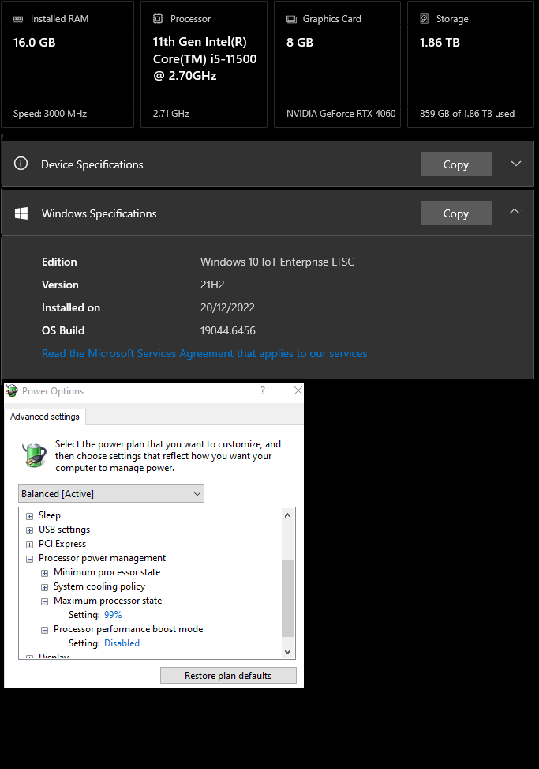Click the Windows Specifications heading text
The height and width of the screenshot is (769, 539).
(x=99, y=214)
